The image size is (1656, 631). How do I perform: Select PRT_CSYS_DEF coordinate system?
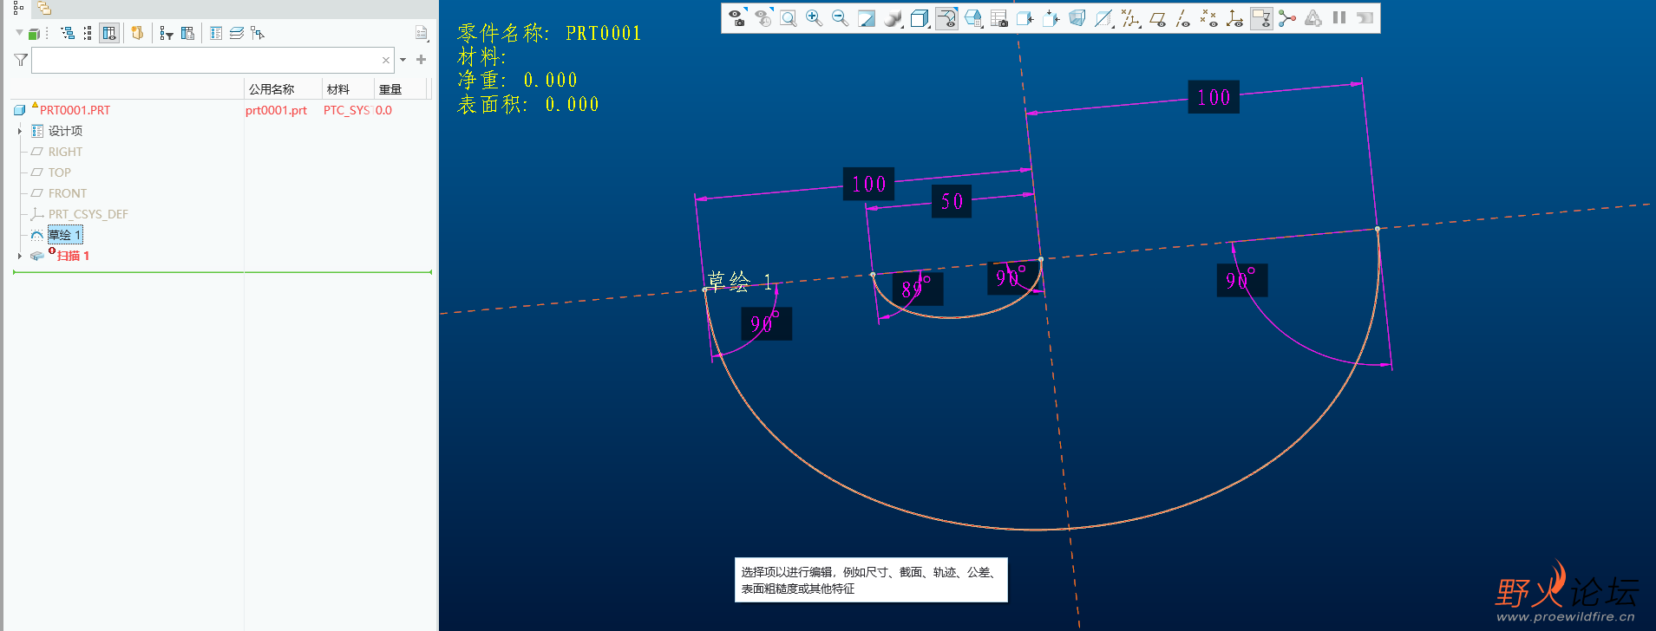[x=88, y=214]
